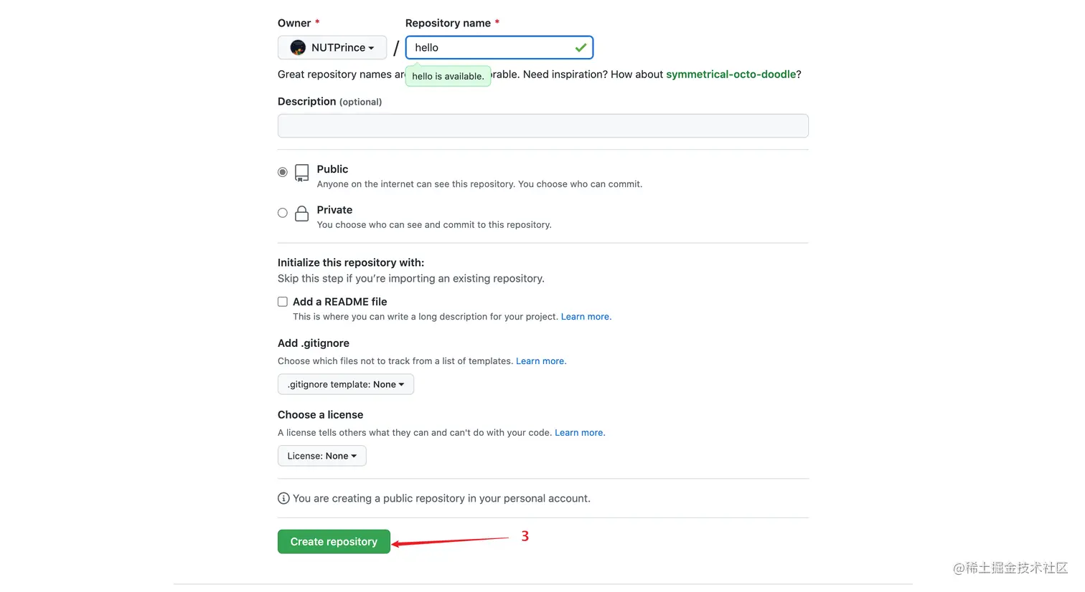The height and width of the screenshot is (592, 1085).
Task: Click the Add a README file label
Action: [x=339, y=302]
